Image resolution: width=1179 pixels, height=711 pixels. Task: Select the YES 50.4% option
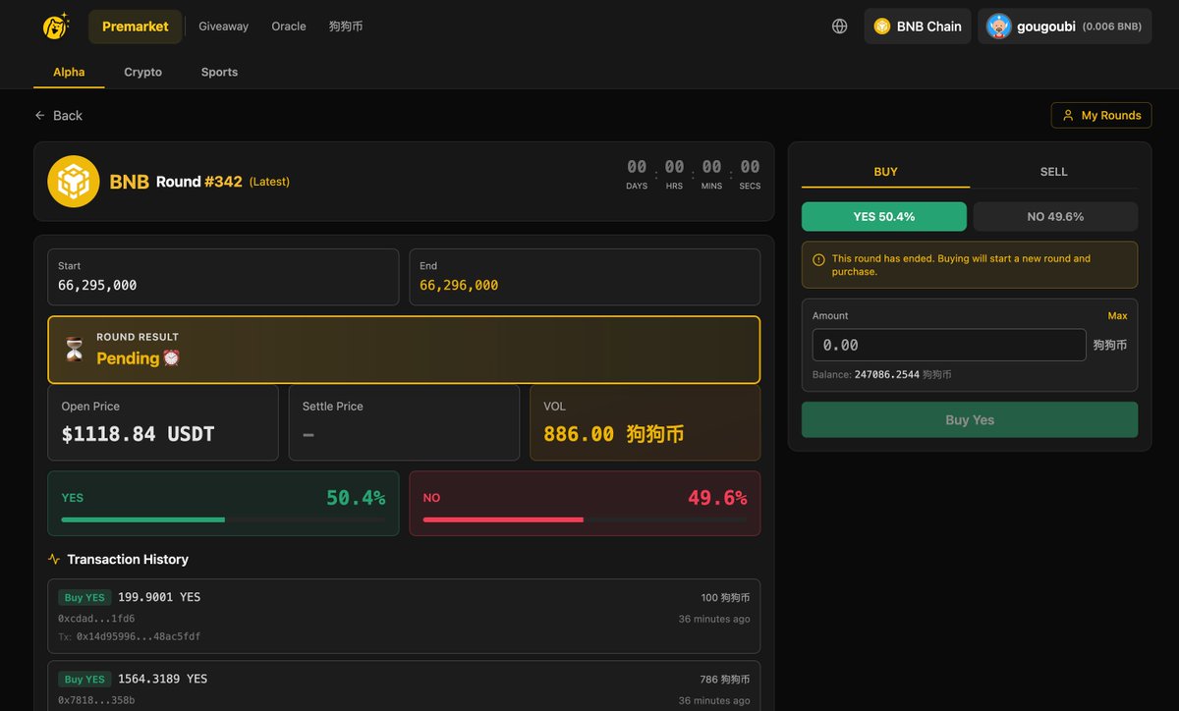[x=884, y=216]
